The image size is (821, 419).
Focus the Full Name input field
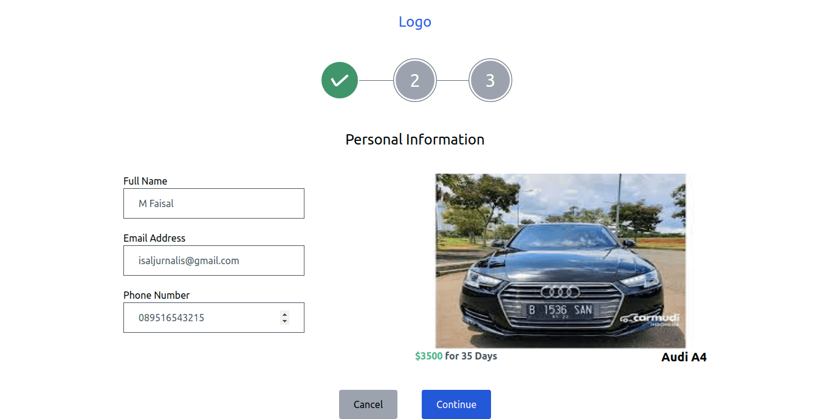[214, 203]
